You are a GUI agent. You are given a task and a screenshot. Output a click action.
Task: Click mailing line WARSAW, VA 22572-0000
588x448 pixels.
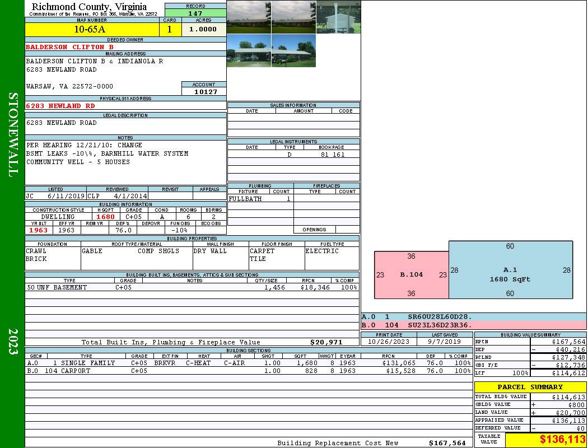pyautogui.click(x=69, y=86)
